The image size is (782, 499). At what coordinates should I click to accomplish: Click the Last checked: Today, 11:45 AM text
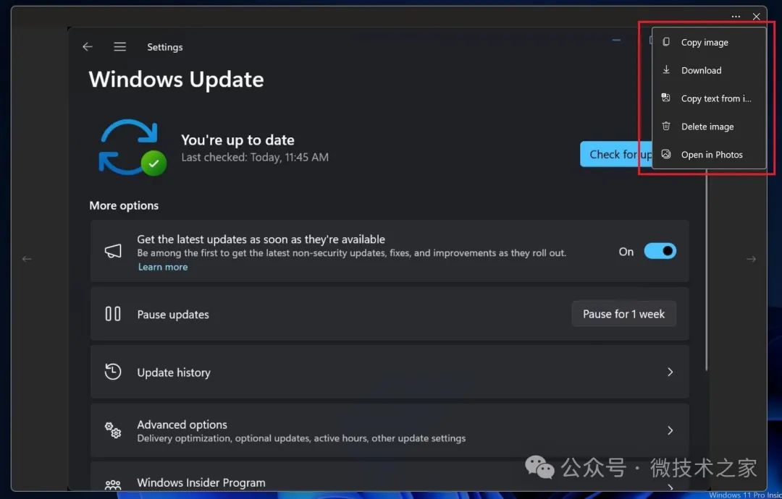[255, 158]
